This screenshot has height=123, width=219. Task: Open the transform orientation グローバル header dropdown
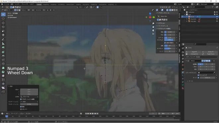click(81, 7)
